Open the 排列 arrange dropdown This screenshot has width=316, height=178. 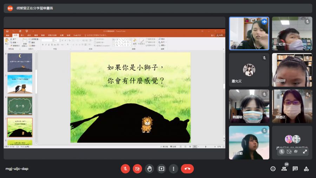pyautogui.click(x=134, y=42)
